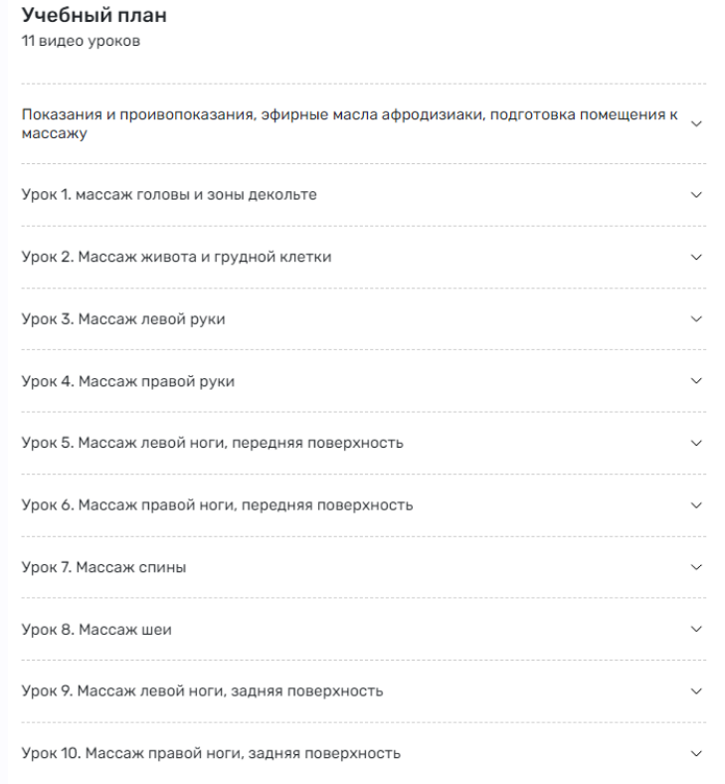The image size is (725, 784).
Task: Open Урок 4 via its chevron icon
Action: pyautogui.click(x=696, y=381)
